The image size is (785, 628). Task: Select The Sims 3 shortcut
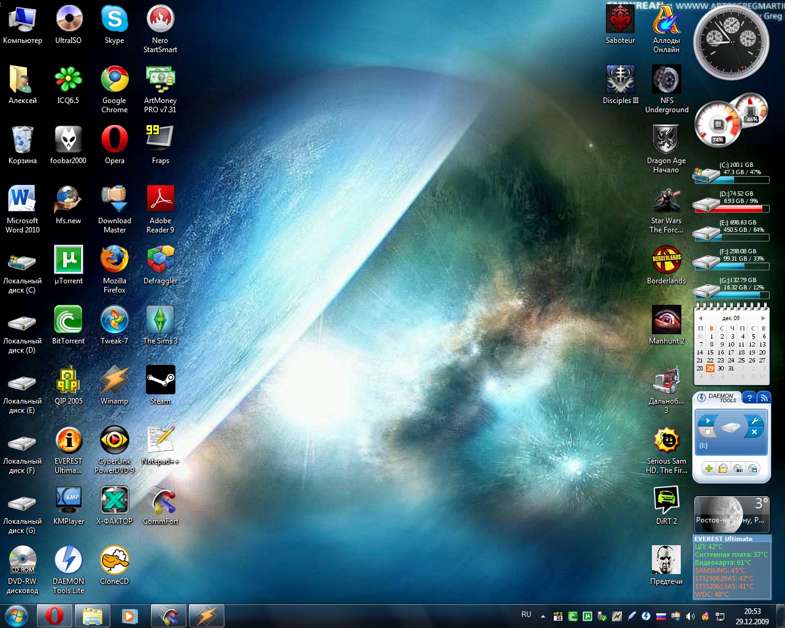pos(160,325)
